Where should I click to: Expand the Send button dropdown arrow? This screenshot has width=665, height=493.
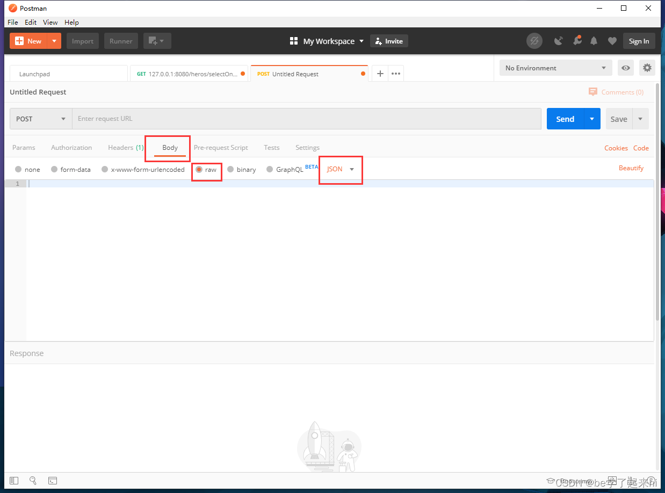click(592, 119)
